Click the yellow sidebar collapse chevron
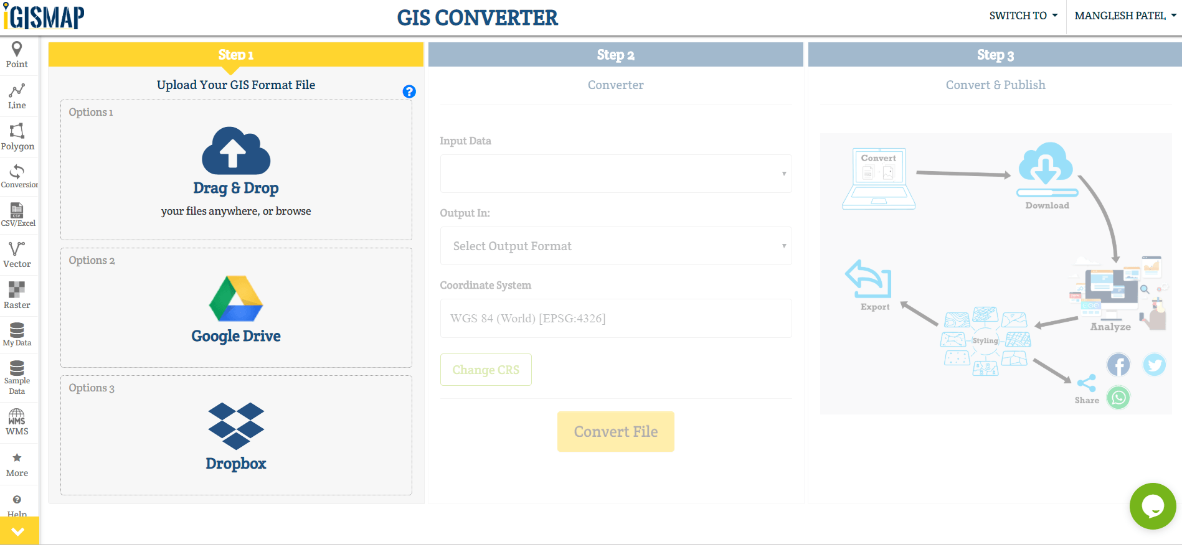The height and width of the screenshot is (547, 1182). pos(18,531)
